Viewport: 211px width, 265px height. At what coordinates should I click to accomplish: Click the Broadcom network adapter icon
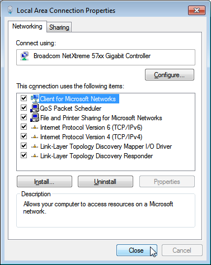coord(25,56)
